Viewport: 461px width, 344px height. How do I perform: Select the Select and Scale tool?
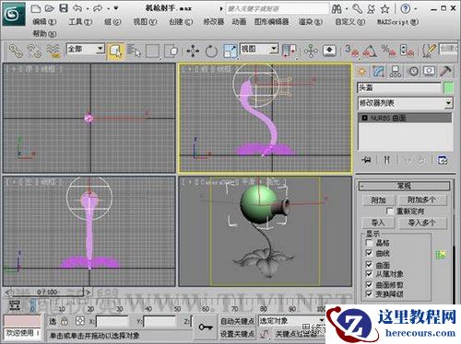click(230, 51)
